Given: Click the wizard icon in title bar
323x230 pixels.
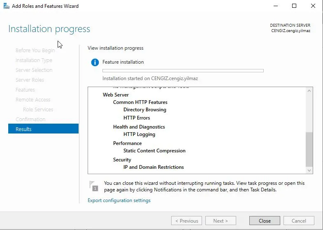Looking at the screenshot, I should (x=6, y=6).
